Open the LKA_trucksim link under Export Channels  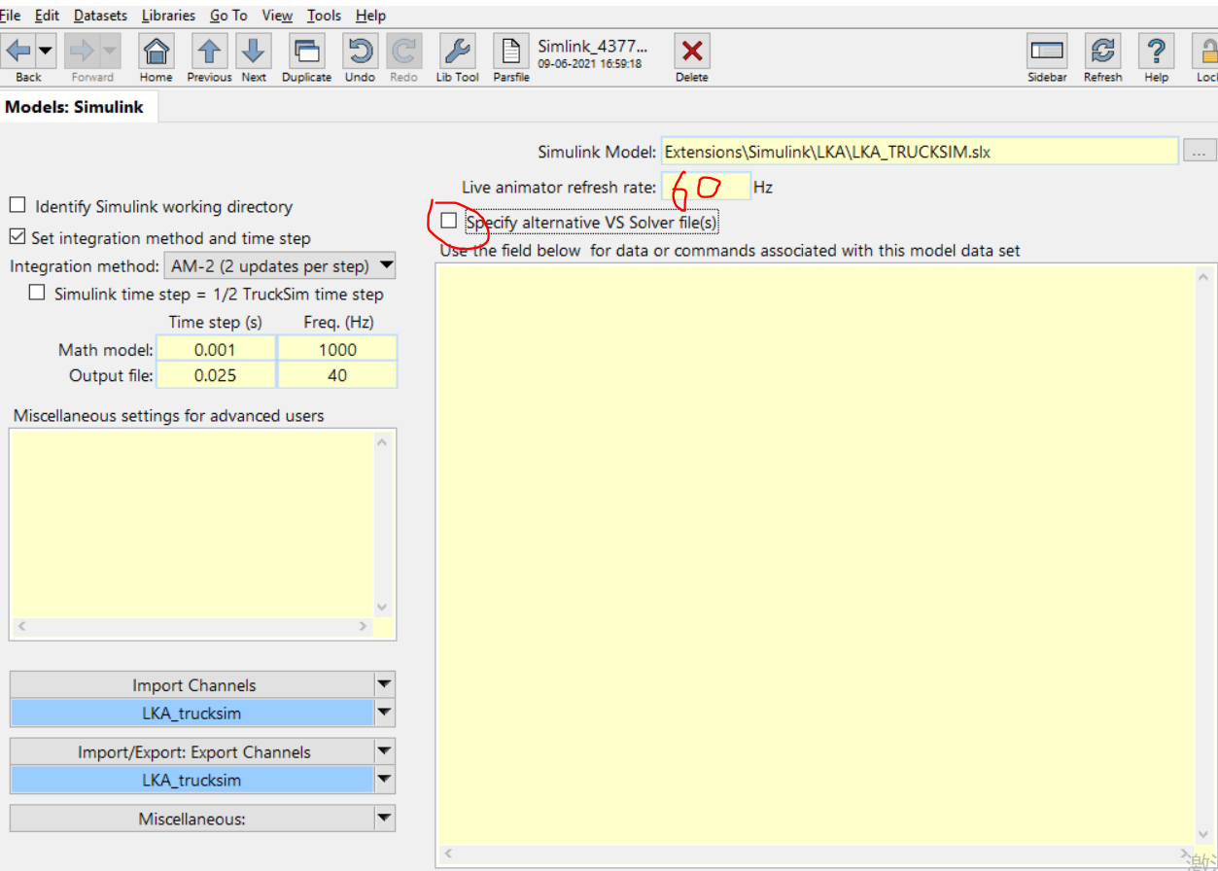pos(191,780)
